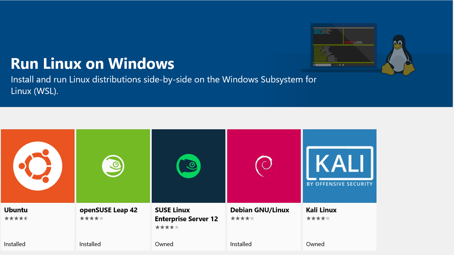Click the Ubuntu star rating

(16, 218)
